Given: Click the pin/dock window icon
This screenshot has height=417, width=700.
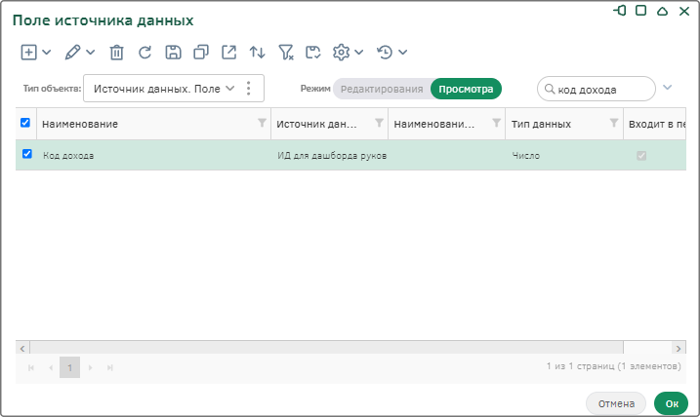Looking at the screenshot, I should 620,11.
